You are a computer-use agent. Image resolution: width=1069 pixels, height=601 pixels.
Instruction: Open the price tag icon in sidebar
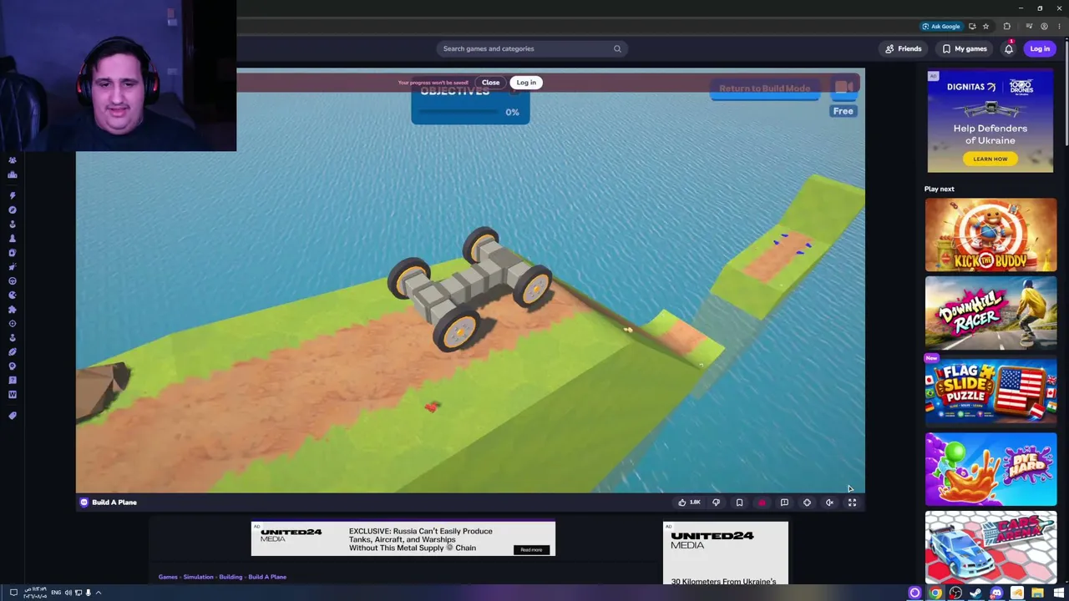pos(13,416)
